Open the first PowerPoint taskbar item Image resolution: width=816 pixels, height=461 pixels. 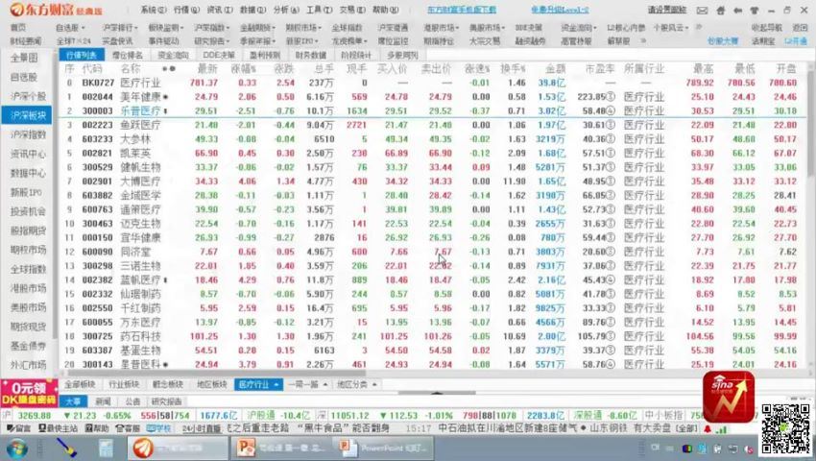[280, 448]
